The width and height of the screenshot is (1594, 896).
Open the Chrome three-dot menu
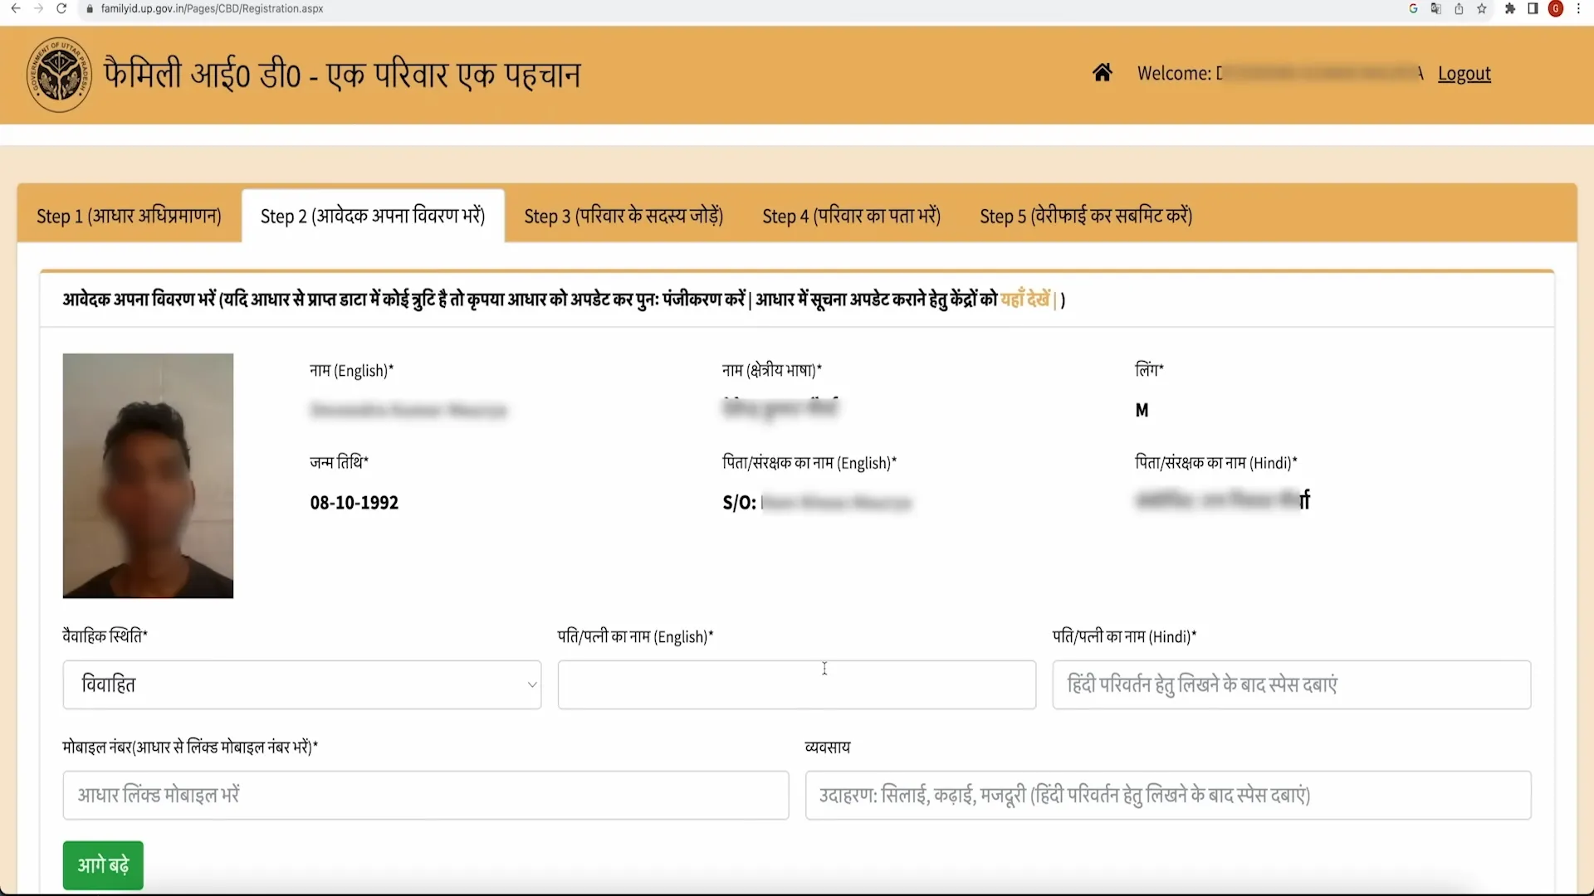1580,9
